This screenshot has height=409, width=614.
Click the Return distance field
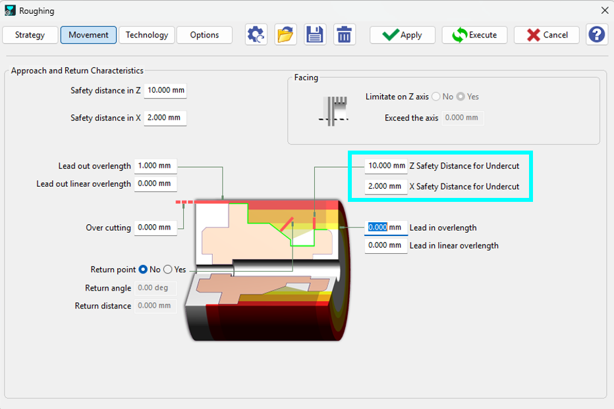click(155, 306)
